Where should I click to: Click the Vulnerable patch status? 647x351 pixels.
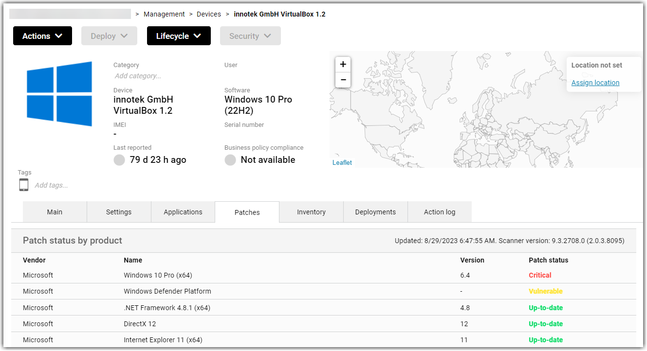pyautogui.click(x=546, y=291)
